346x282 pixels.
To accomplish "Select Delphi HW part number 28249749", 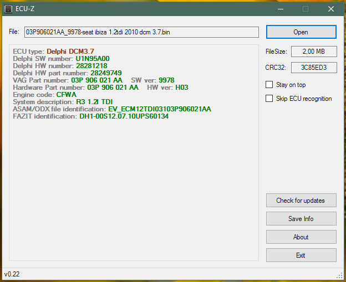I will pyautogui.click(x=106, y=73).
